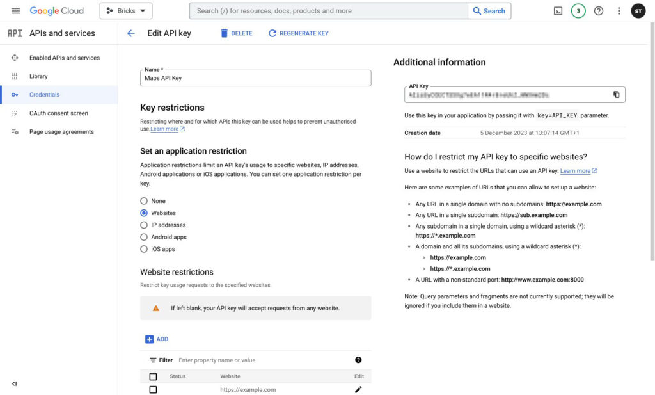Viewport: 655px width, 395px height.
Task: Tick the checkbox for https://example.com row
Action: click(x=153, y=389)
